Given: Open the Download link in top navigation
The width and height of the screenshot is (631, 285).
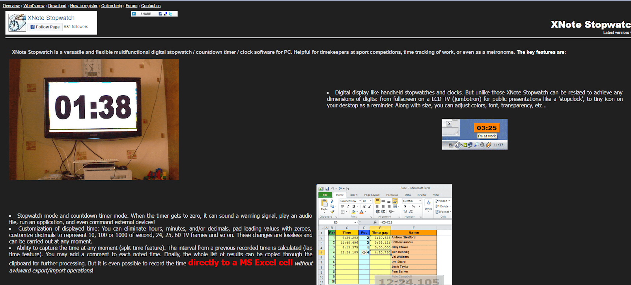Looking at the screenshot, I should [x=57, y=6].
